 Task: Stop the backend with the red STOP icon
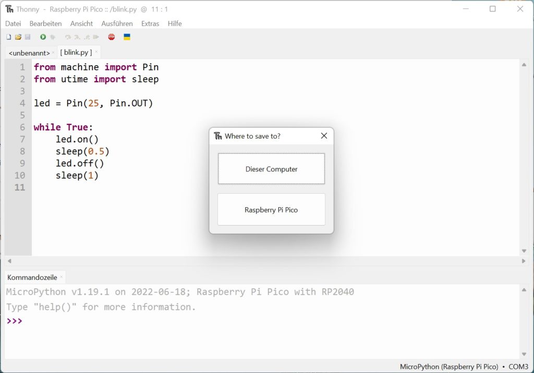112,37
